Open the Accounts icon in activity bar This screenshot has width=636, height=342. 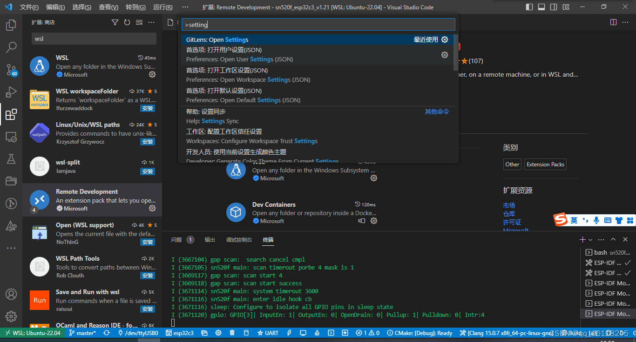pos(11,294)
